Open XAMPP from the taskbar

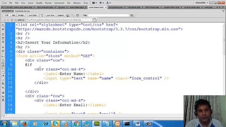[x=117, y=124]
